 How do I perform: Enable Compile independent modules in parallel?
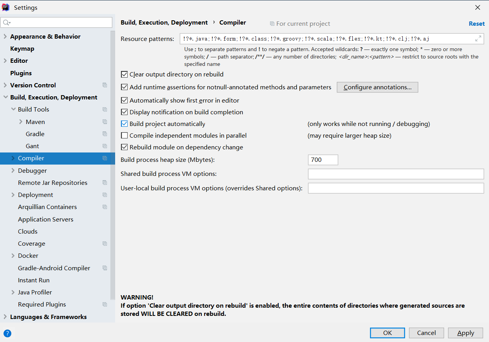click(124, 136)
